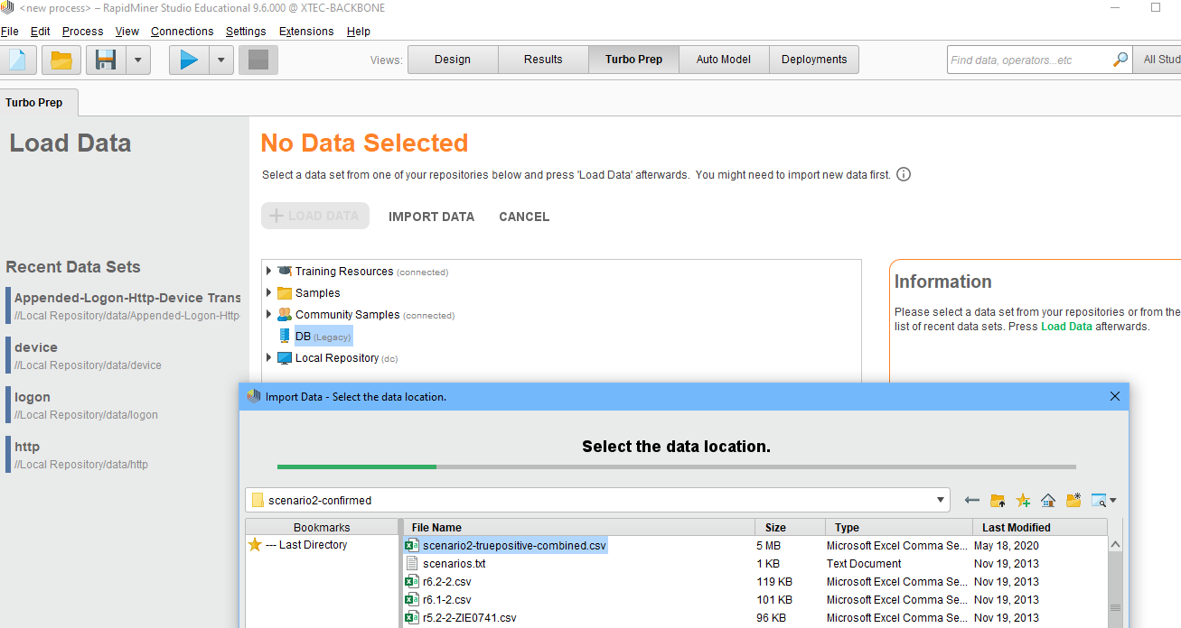This screenshot has height=628, width=1181.
Task: Select the Turbo Prep view button
Action: click(633, 60)
